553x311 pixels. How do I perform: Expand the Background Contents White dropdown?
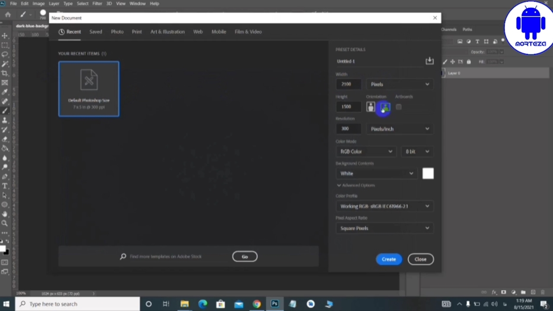[376, 174]
